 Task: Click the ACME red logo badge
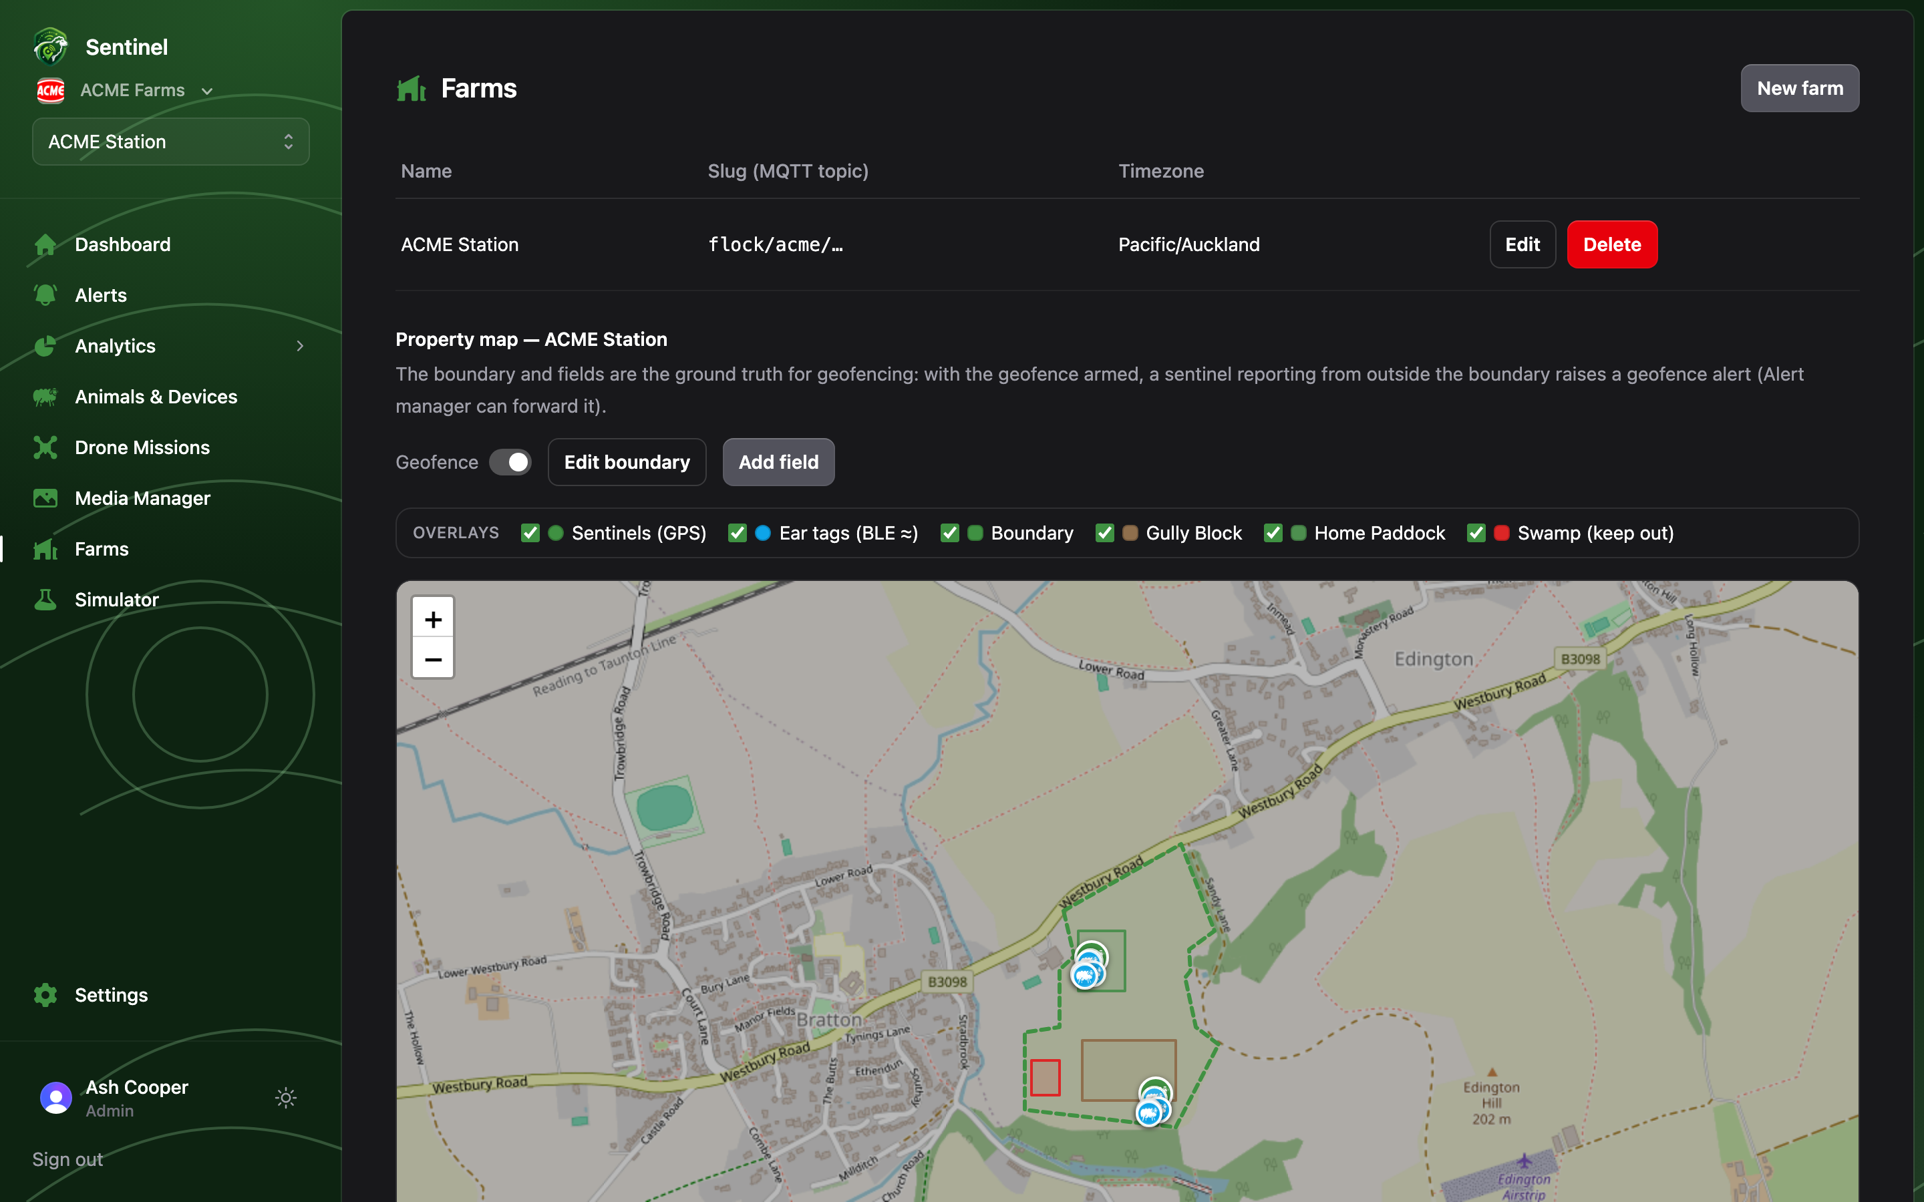51,91
